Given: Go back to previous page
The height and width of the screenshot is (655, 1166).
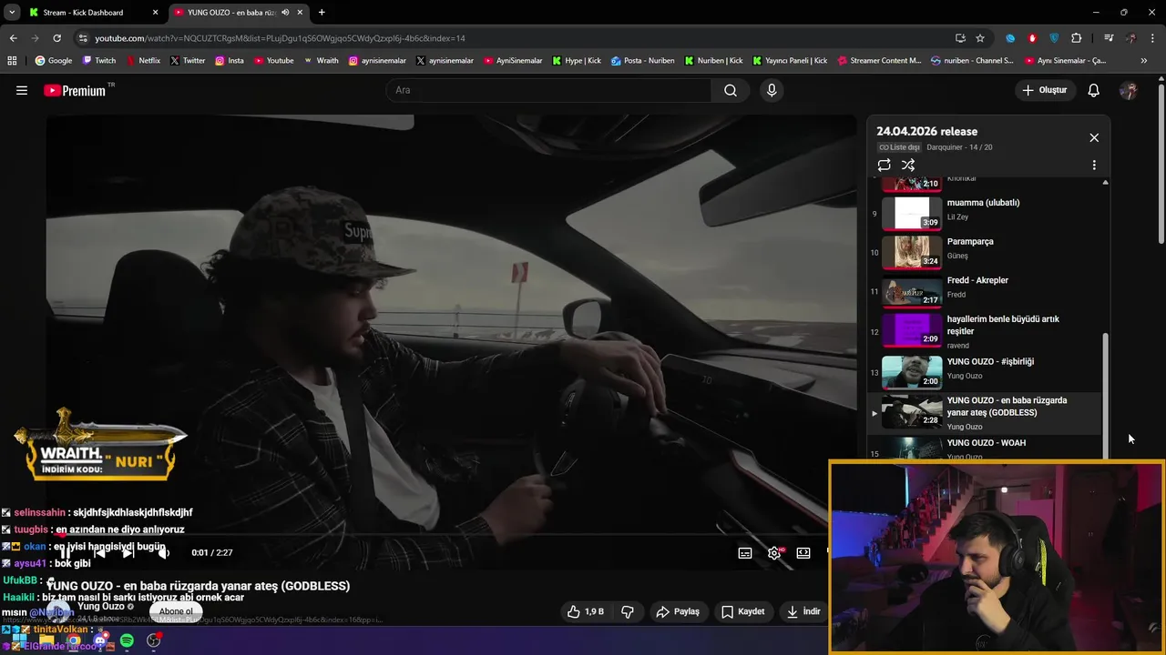Looking at the screenshot, I should pyautogui.click(x=13, y=38).
